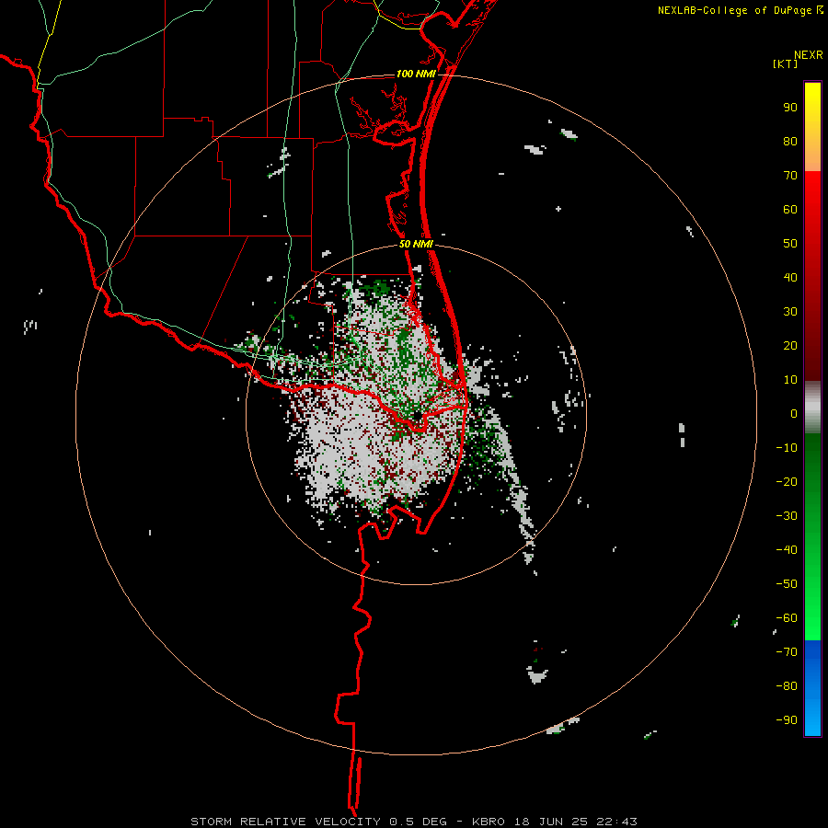The image size is (828, 828).
Task: Click the -80 value on the velocity scale
Action: (x=787, y=686)
